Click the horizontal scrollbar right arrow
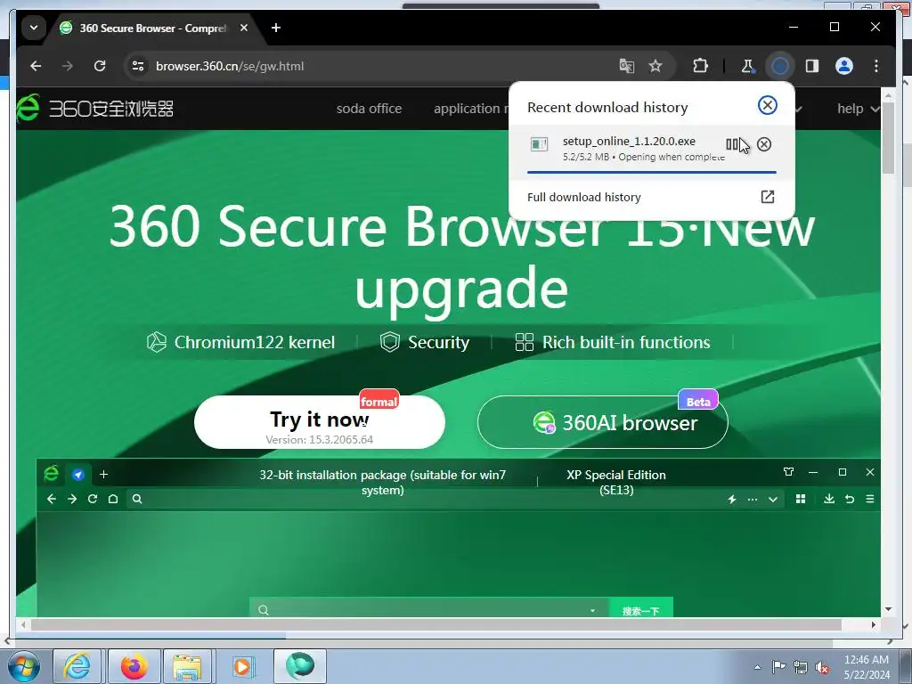 coord(874,624)
